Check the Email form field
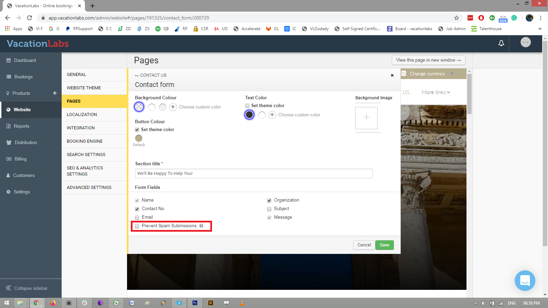The width and height of the screenshot is (548, 308). click(137, 218)
